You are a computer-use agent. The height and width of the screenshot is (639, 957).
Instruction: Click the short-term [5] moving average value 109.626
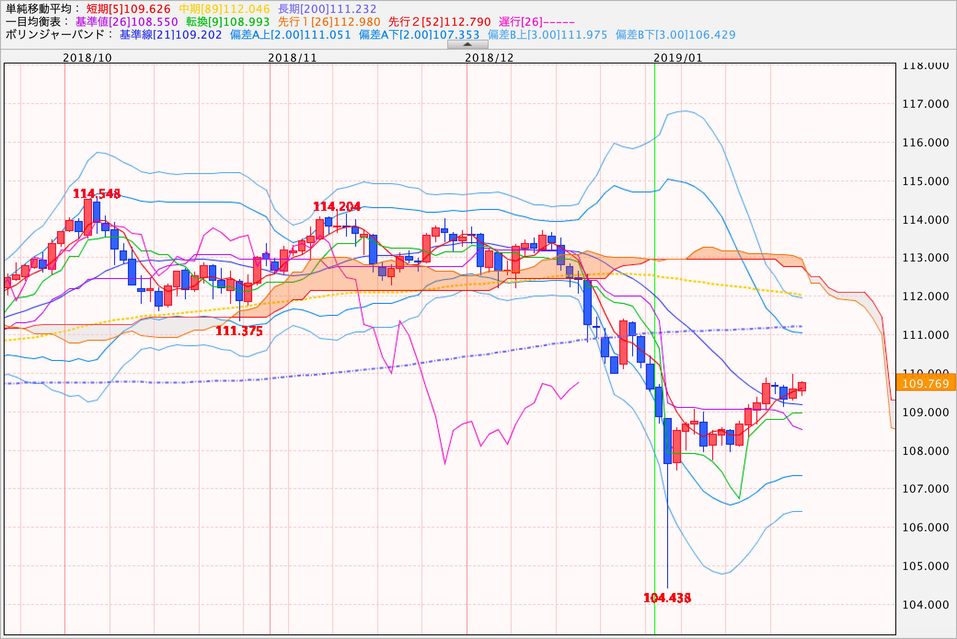[128, 9]
